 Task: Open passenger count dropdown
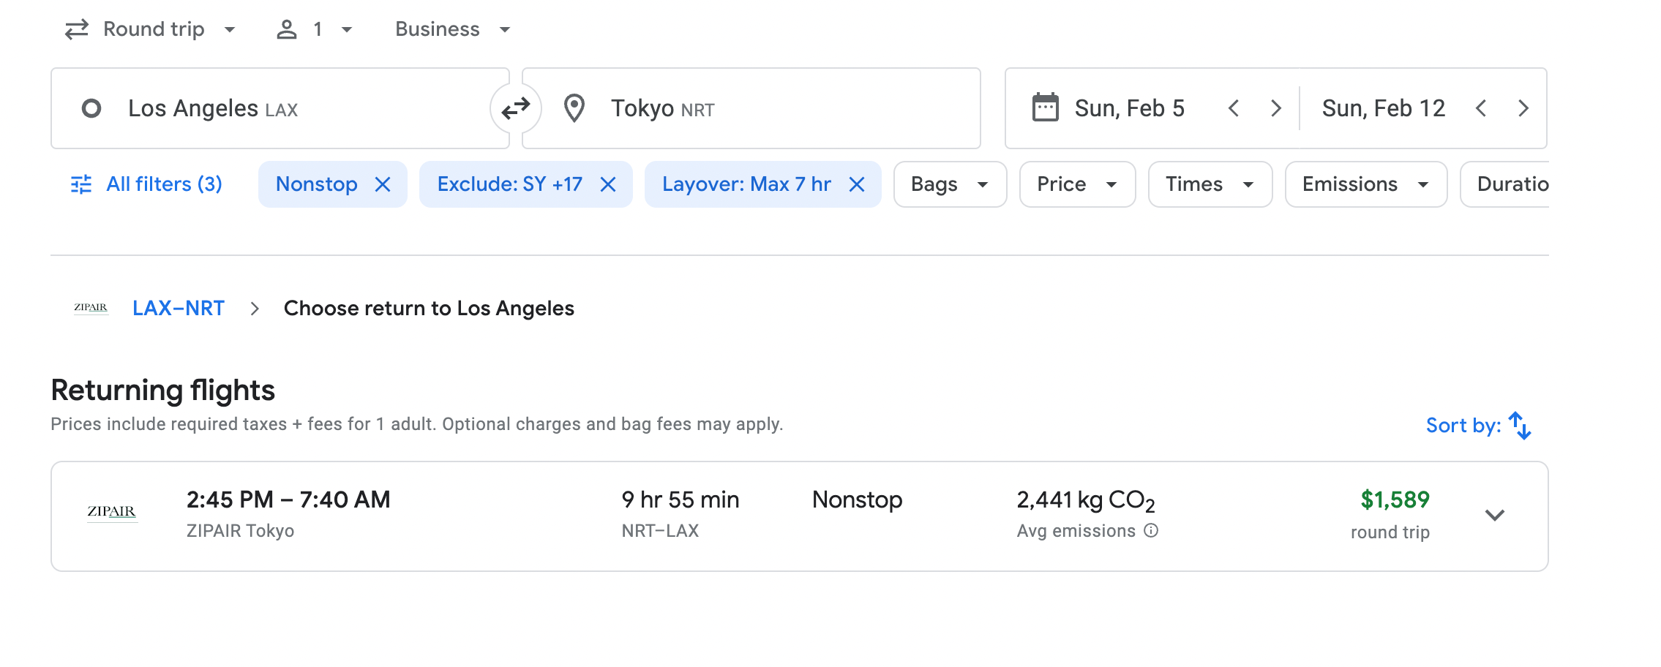point(315,29)
